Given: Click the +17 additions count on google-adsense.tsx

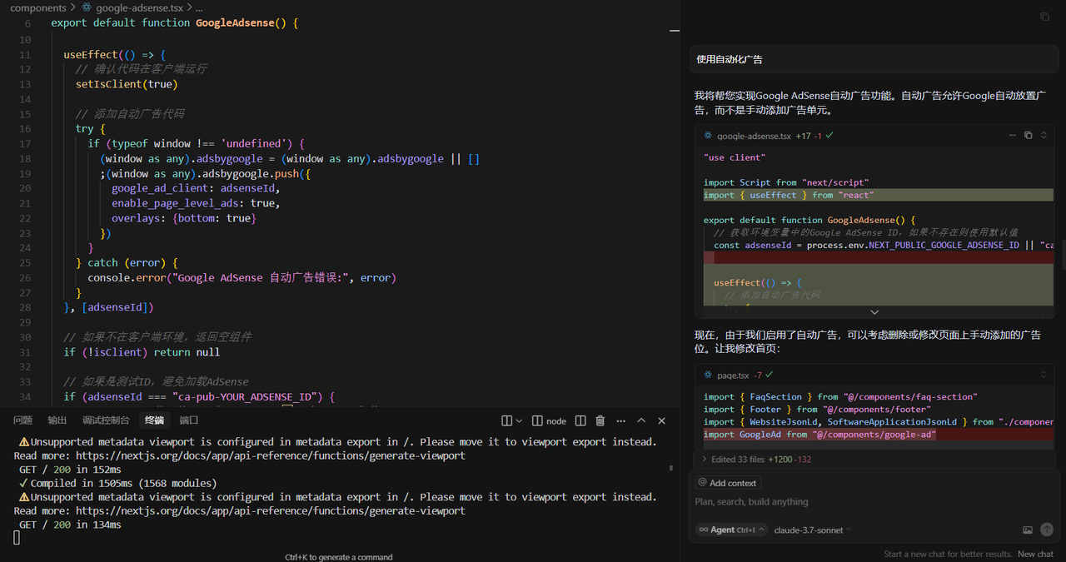Looking at the screenshot, I should (804, 135).
